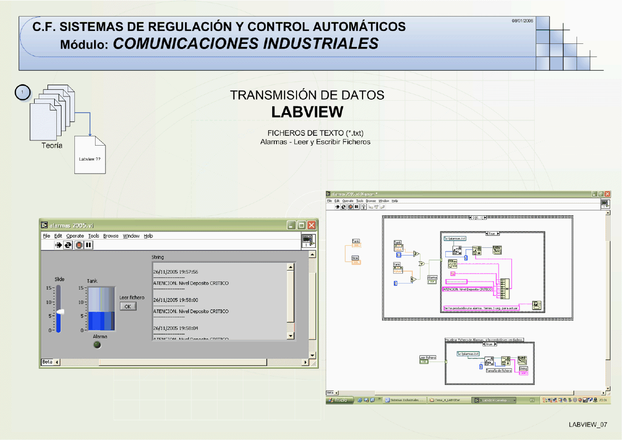Toggle Highlight Execution lightbulb in Diagram toolbar
622x440 pixels.
(x=364, y=207)
